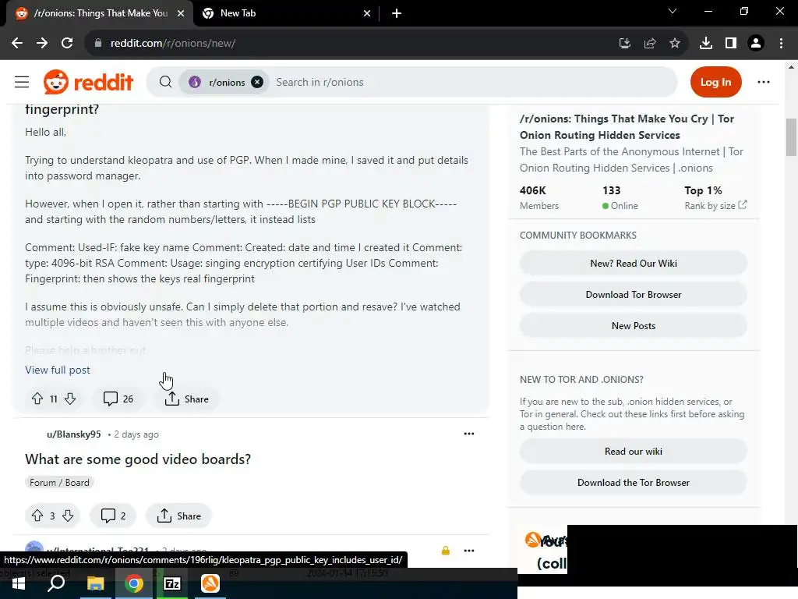Click the install app icon in address bar
The image size is (798, 599).
(x=625, y=44)
